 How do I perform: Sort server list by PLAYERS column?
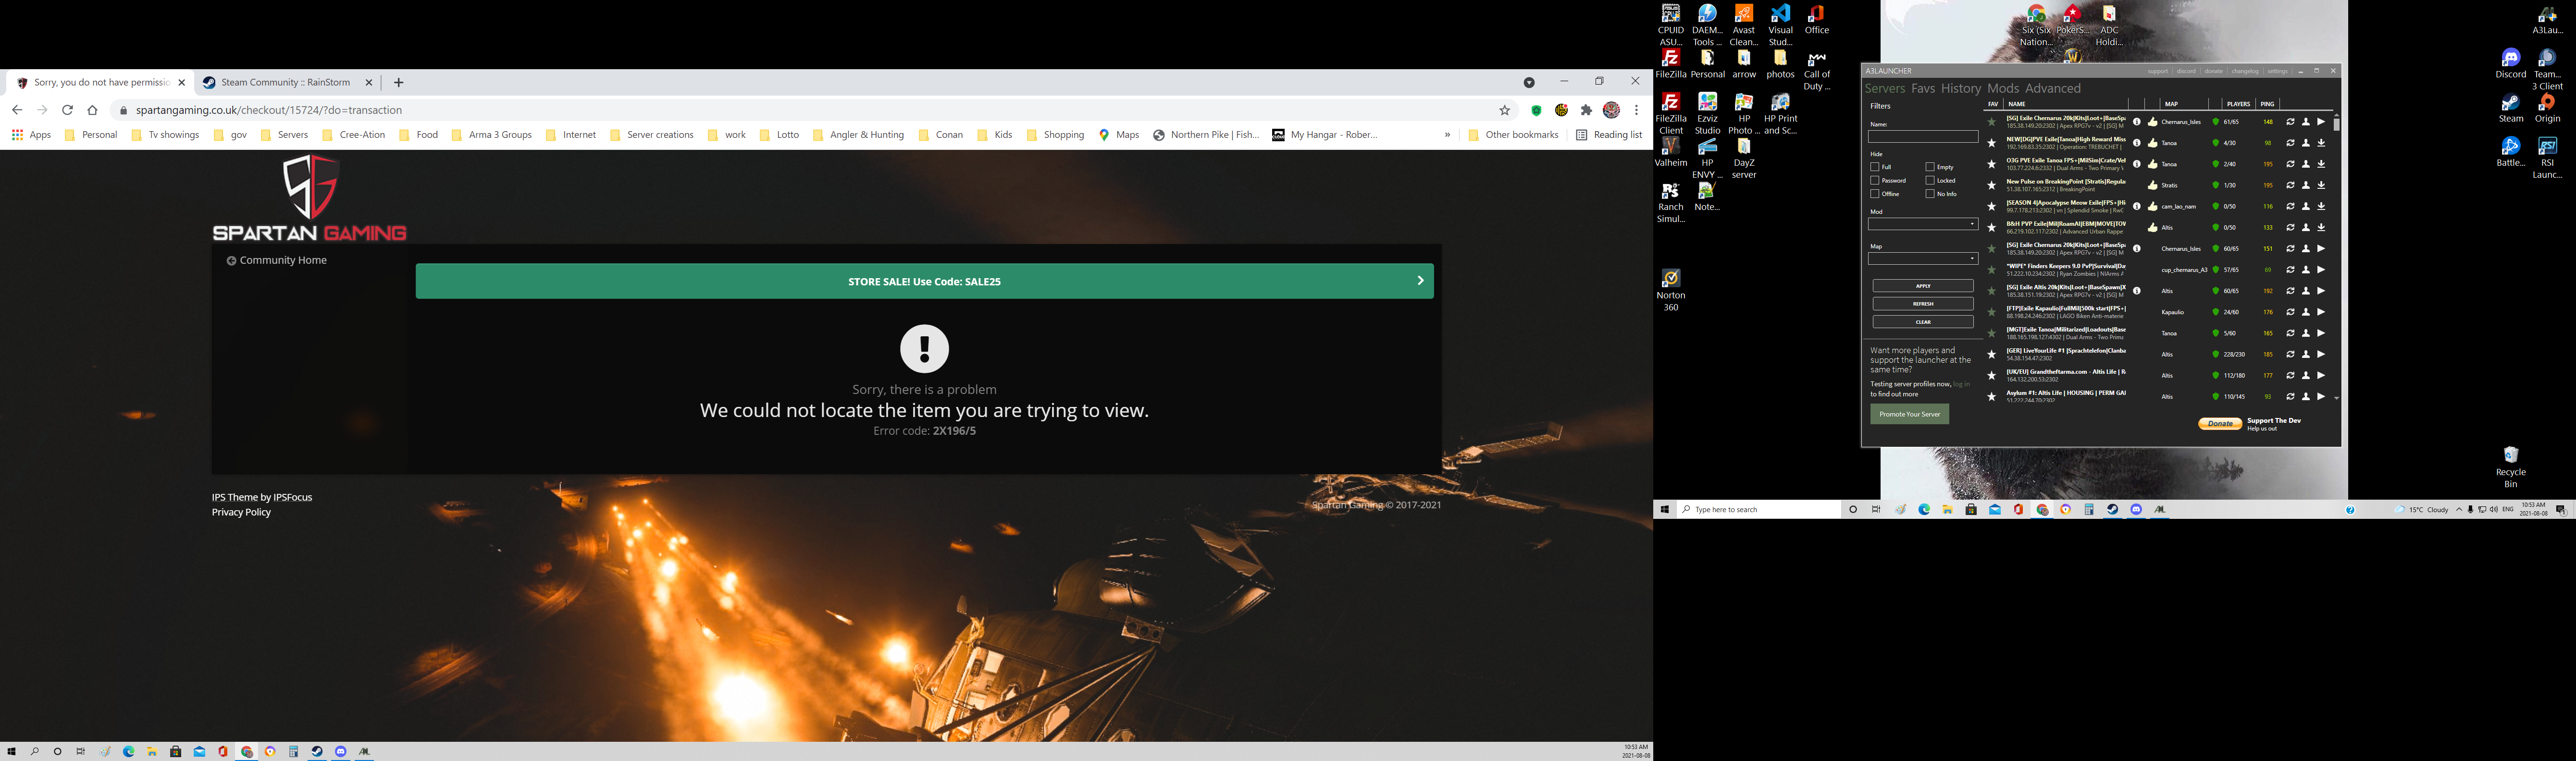2239,104
